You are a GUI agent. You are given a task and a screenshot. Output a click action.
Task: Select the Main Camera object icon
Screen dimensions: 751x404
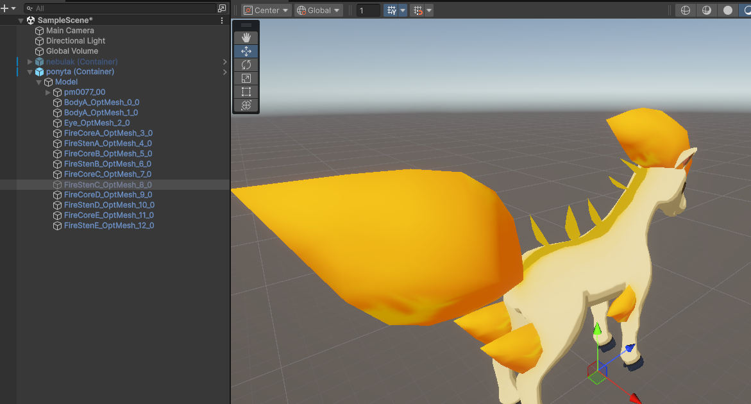point(39,31)
